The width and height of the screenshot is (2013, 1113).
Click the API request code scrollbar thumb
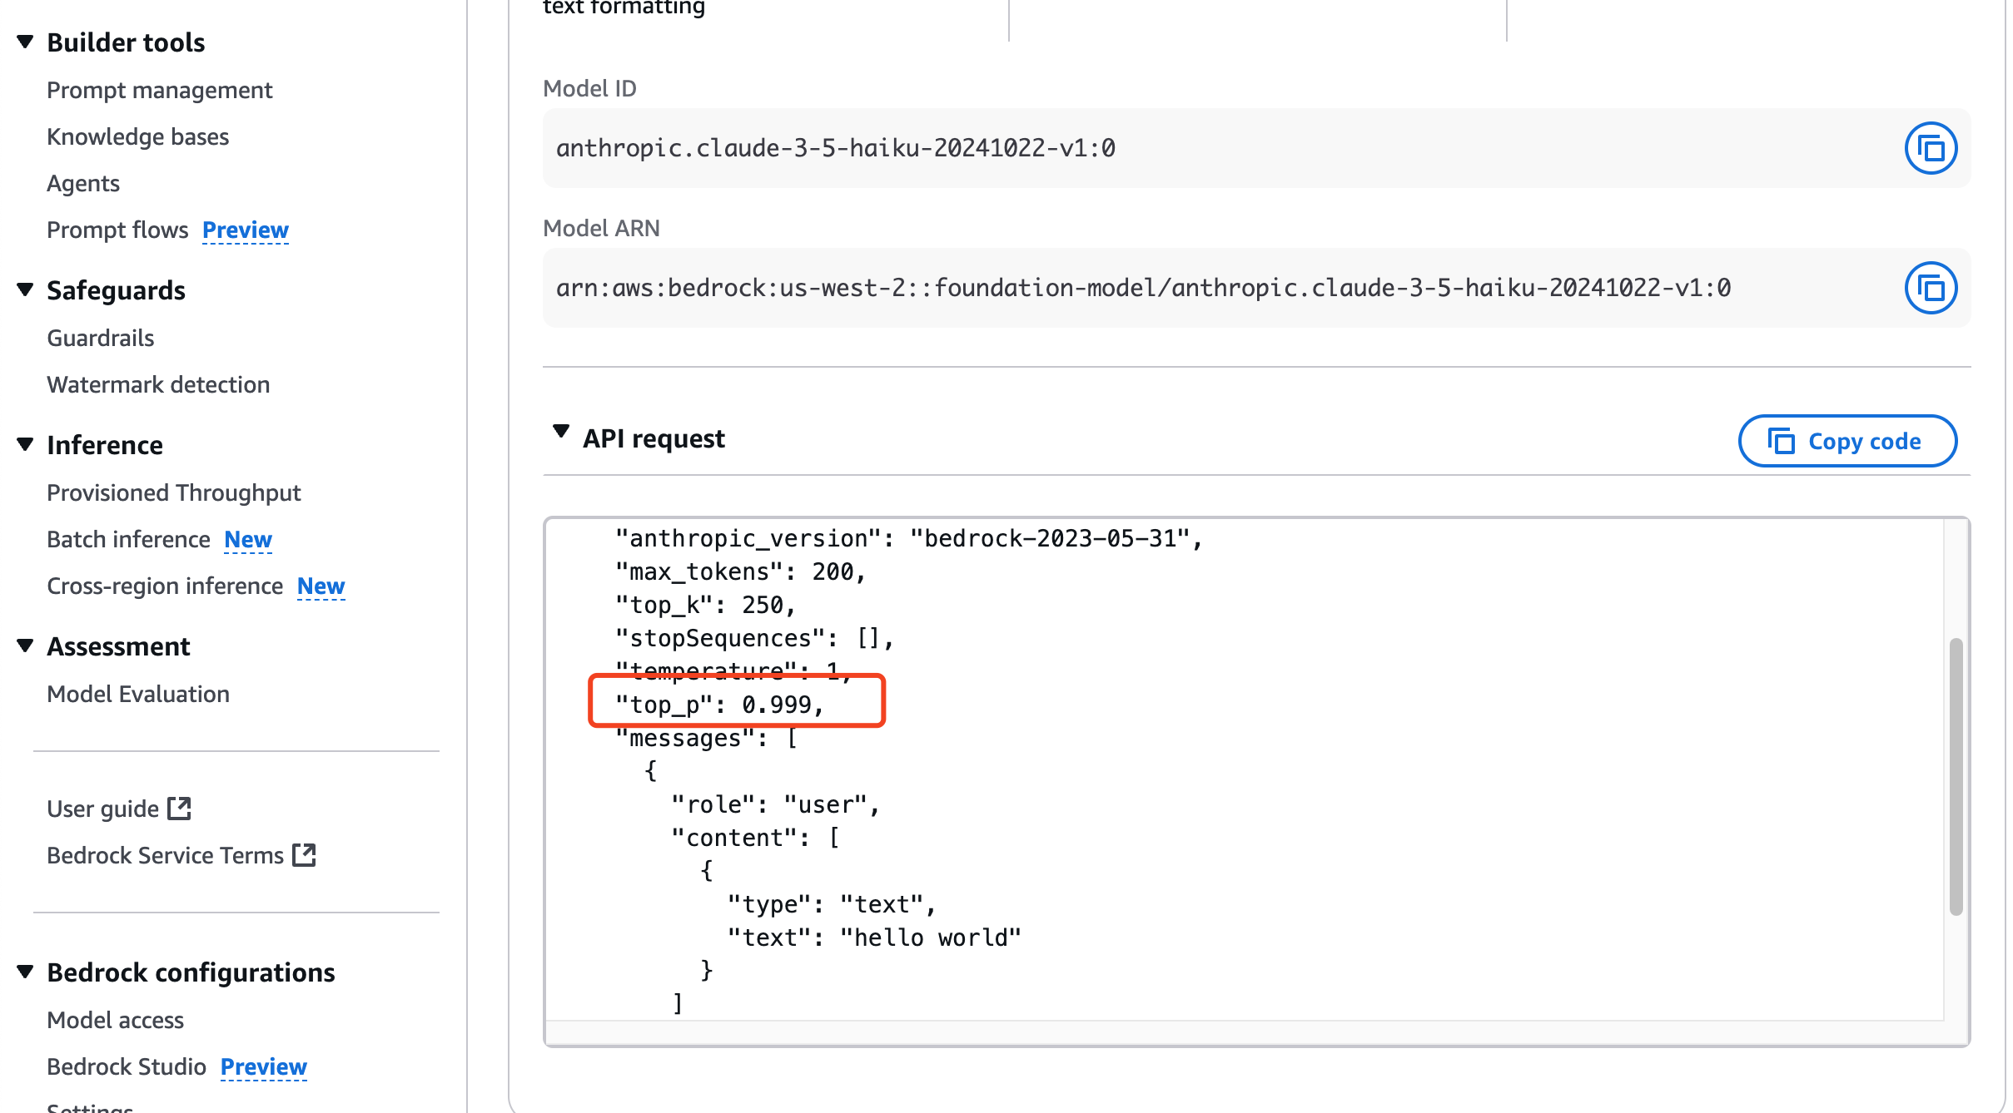[1956, 776]
